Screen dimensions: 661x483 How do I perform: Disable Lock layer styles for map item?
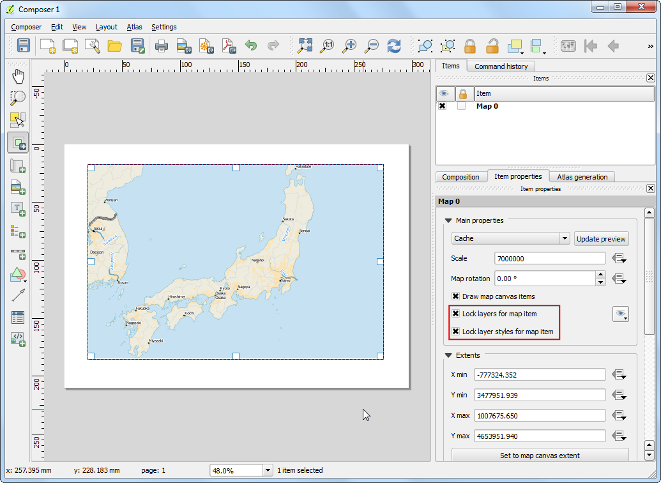coord(456,332)
